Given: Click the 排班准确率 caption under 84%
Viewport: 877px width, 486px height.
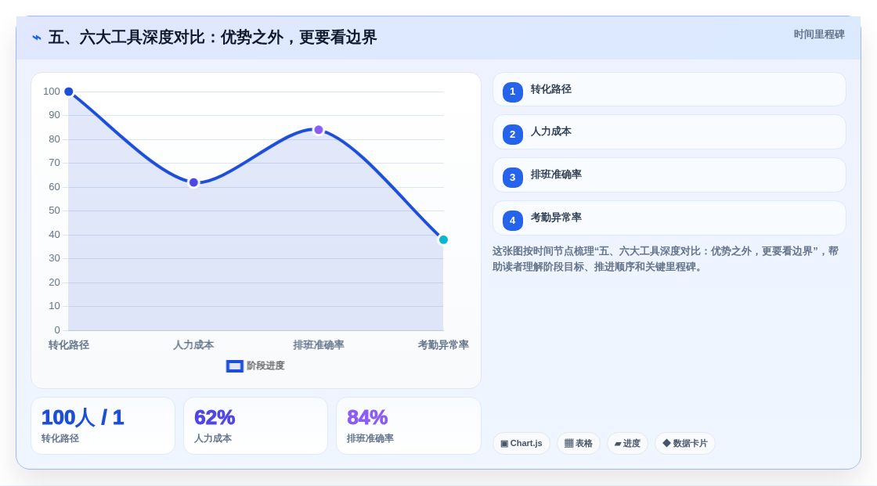Looking at the screenshot, I should pyautogui.click(x=370, y=438).
